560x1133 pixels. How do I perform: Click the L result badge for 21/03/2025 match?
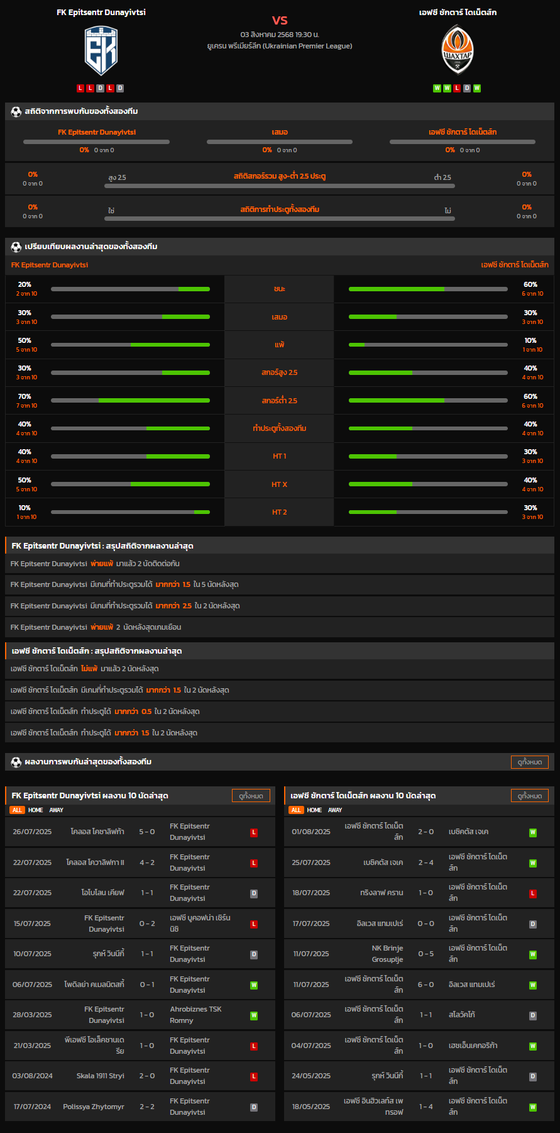254,1046
